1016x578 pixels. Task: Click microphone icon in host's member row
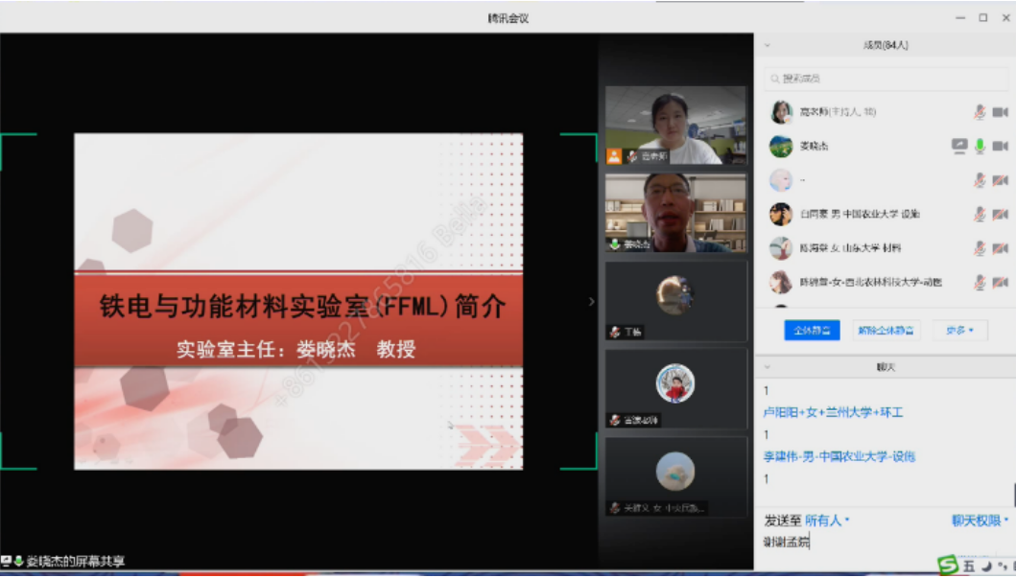(x=980, y=112)
